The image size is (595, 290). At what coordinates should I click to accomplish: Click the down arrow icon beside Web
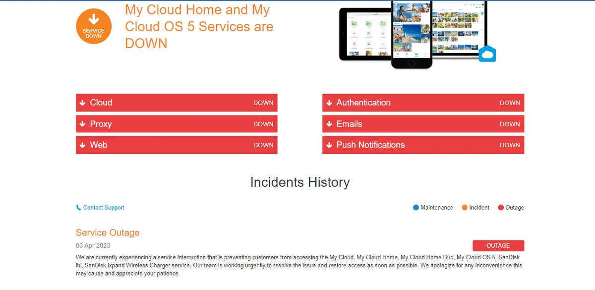point(83,145)
